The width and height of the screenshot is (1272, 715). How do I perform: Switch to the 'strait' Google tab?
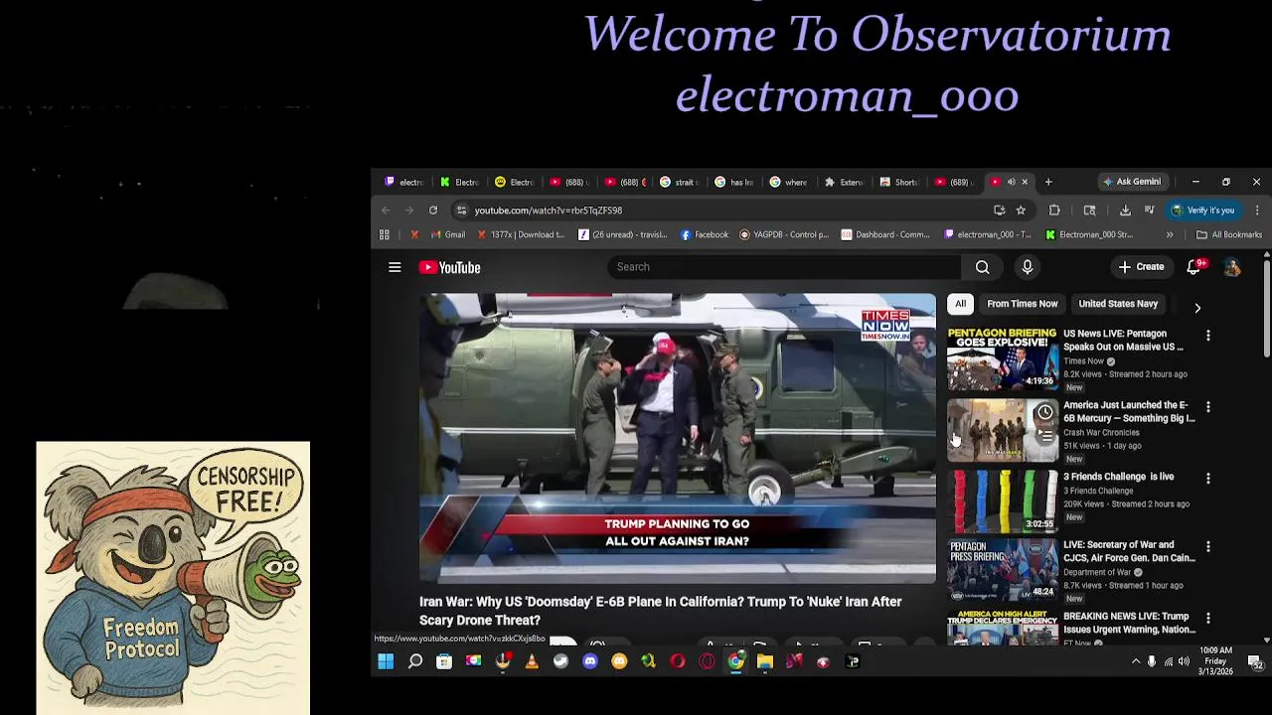(x=679, y=182)
